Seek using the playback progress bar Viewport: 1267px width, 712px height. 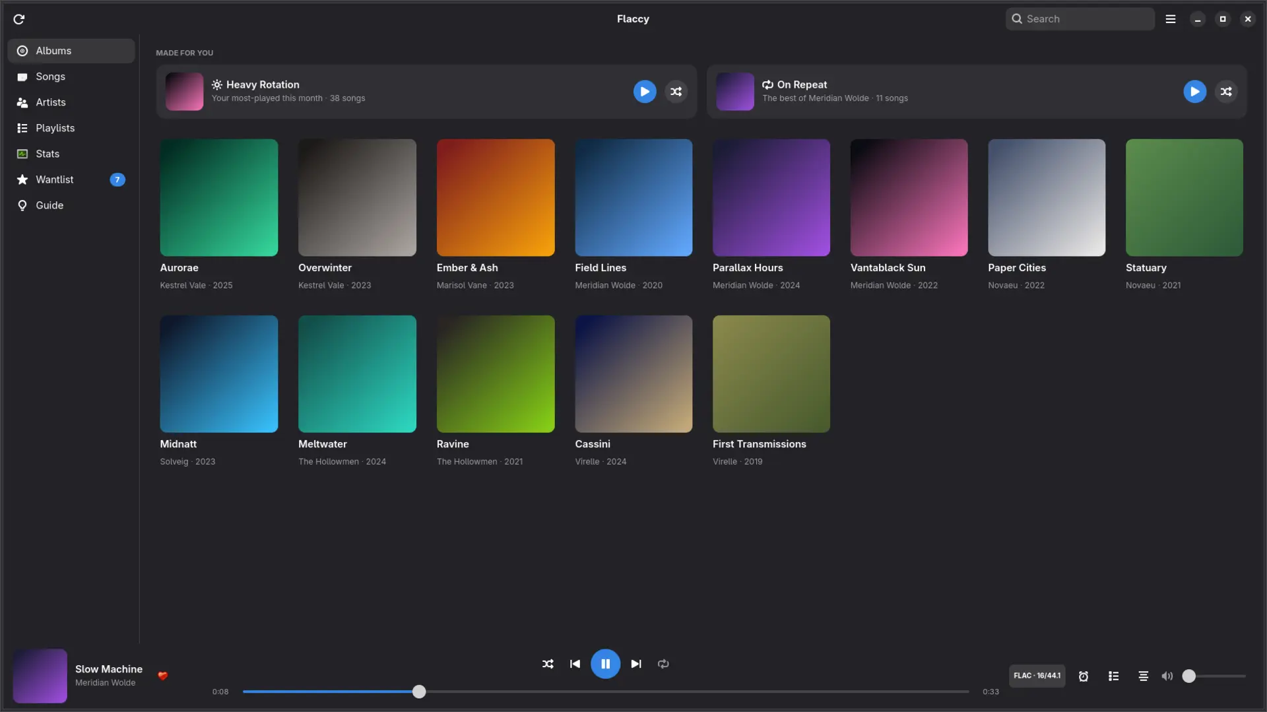(606, 692)
